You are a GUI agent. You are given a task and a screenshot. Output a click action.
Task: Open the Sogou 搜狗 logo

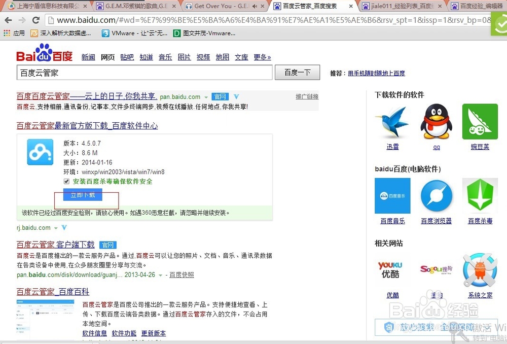coord(436,269)
